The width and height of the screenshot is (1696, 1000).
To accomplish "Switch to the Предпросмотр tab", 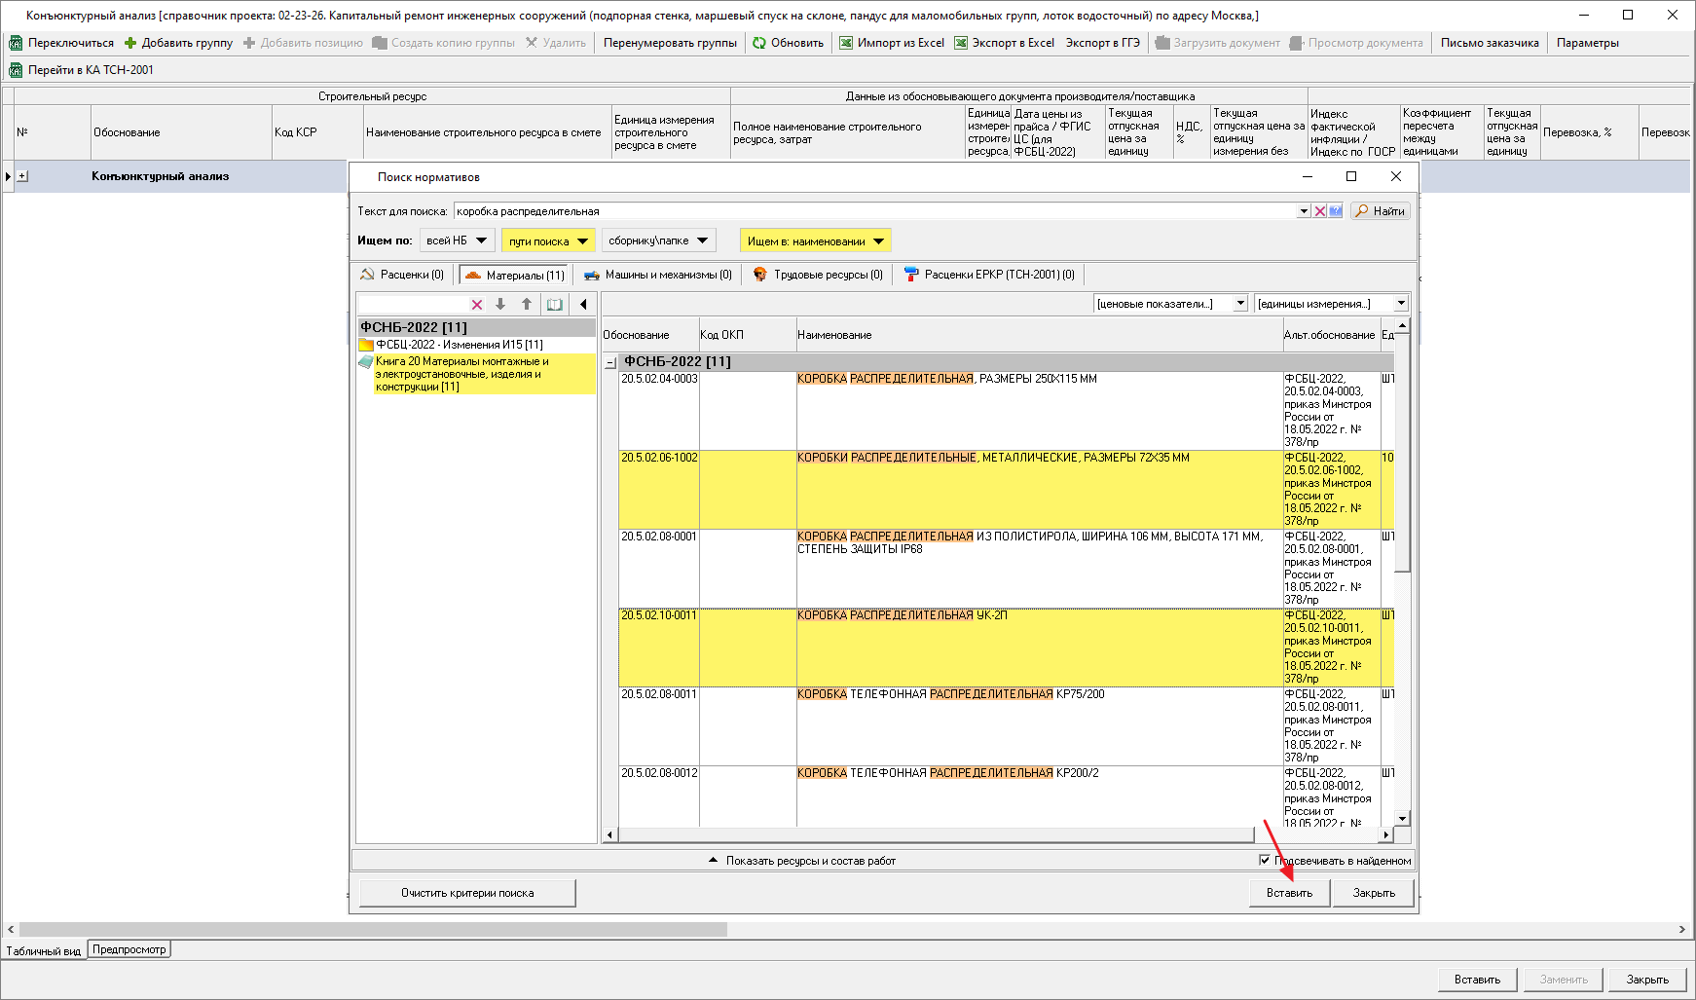I will coord(129,949).
